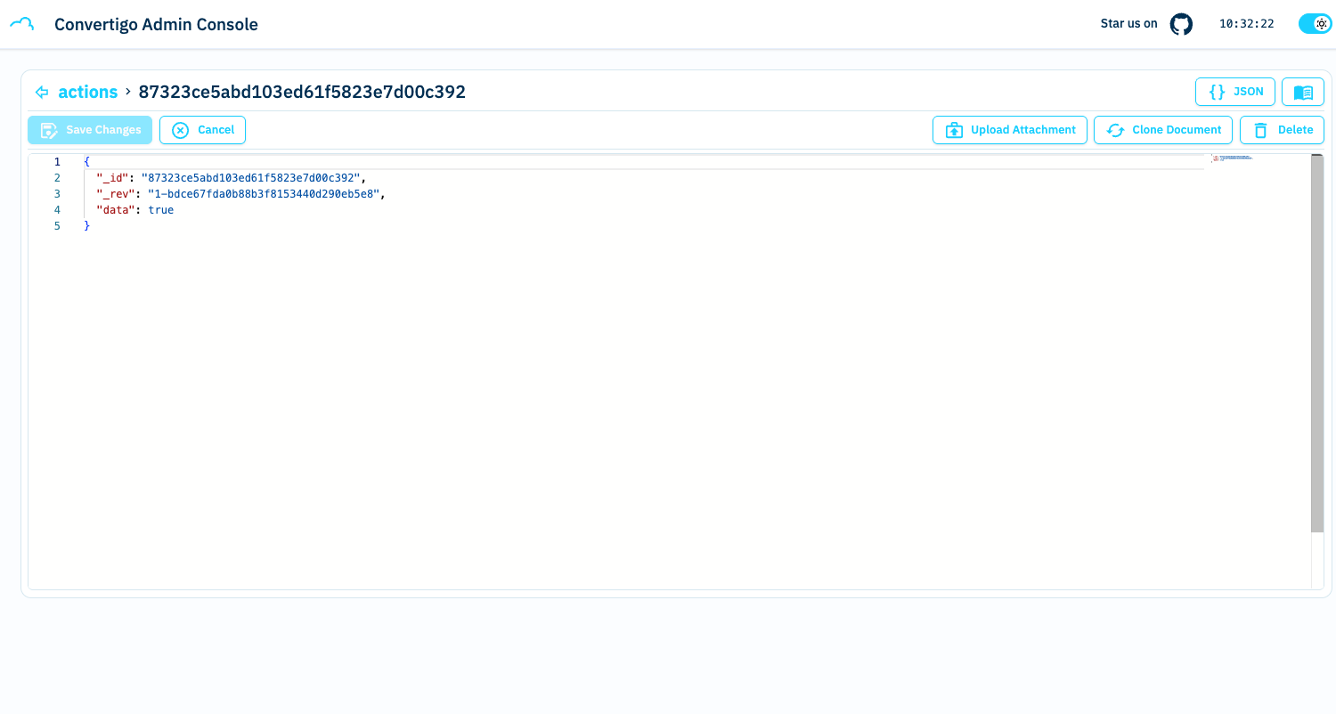The image size is (1336, 714).
Task: Navigate to the actions breadcrumb link
Action: tap(88, 92)
